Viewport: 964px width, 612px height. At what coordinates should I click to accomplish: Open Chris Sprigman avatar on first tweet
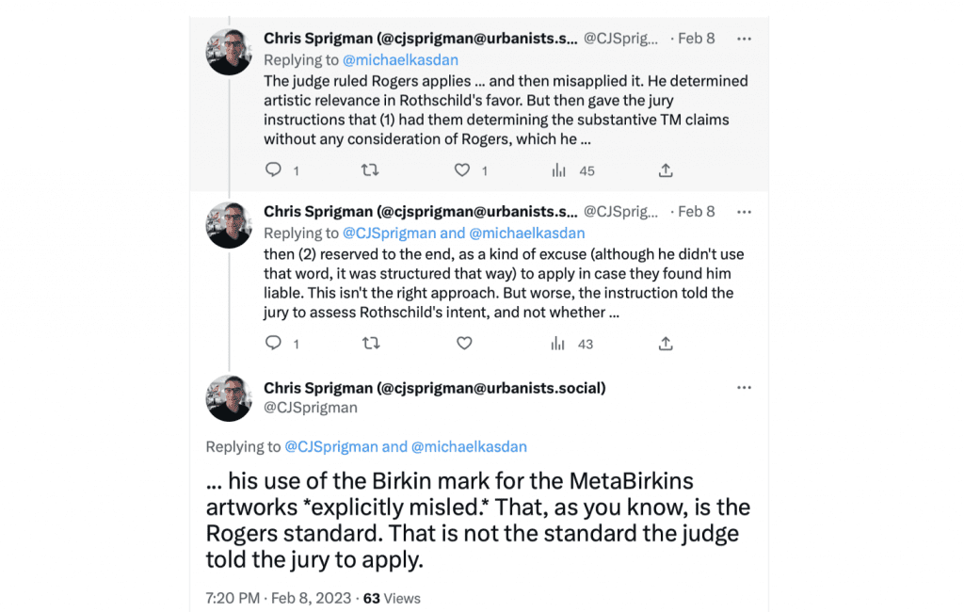coord(229,52)
